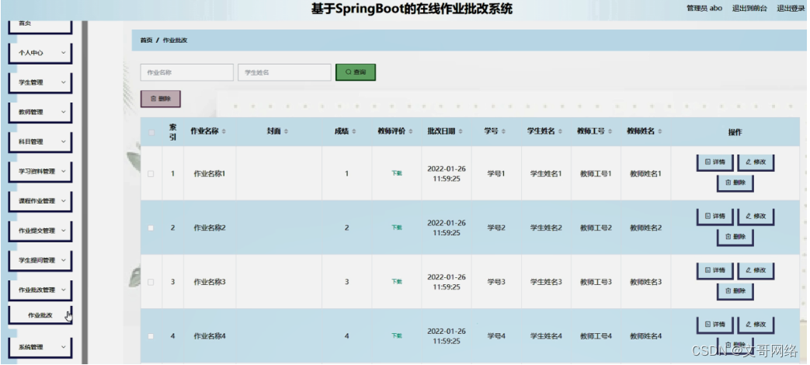The height and width of the screenshot is (365, 810).
Task: Click the 操作 column header
Action: (x=735, y=132)
